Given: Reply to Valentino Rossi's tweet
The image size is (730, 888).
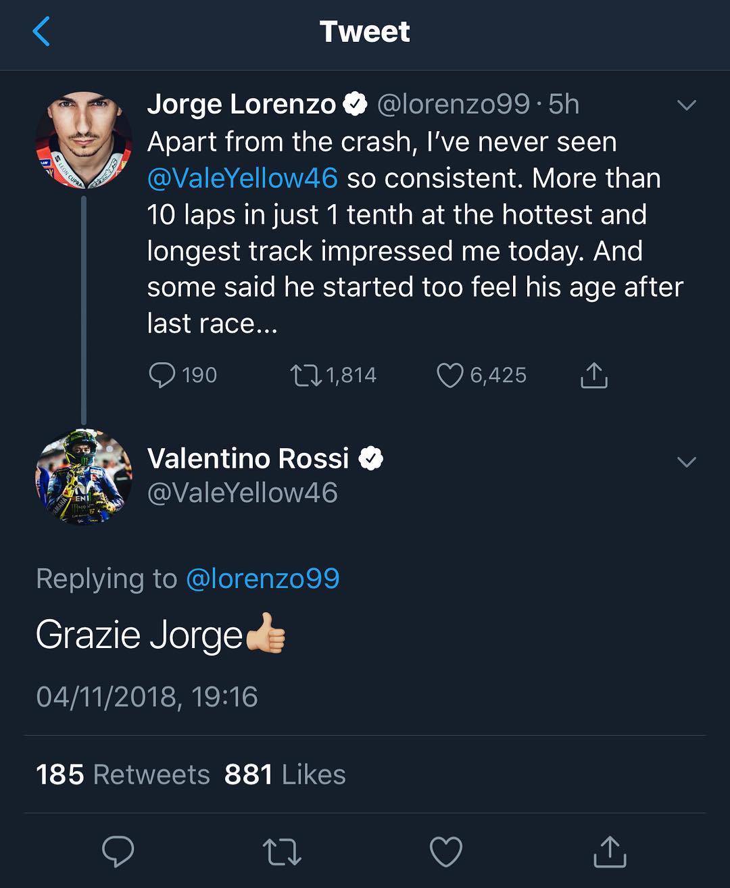Looking at the screenshot, I should (x=118, y=852).
